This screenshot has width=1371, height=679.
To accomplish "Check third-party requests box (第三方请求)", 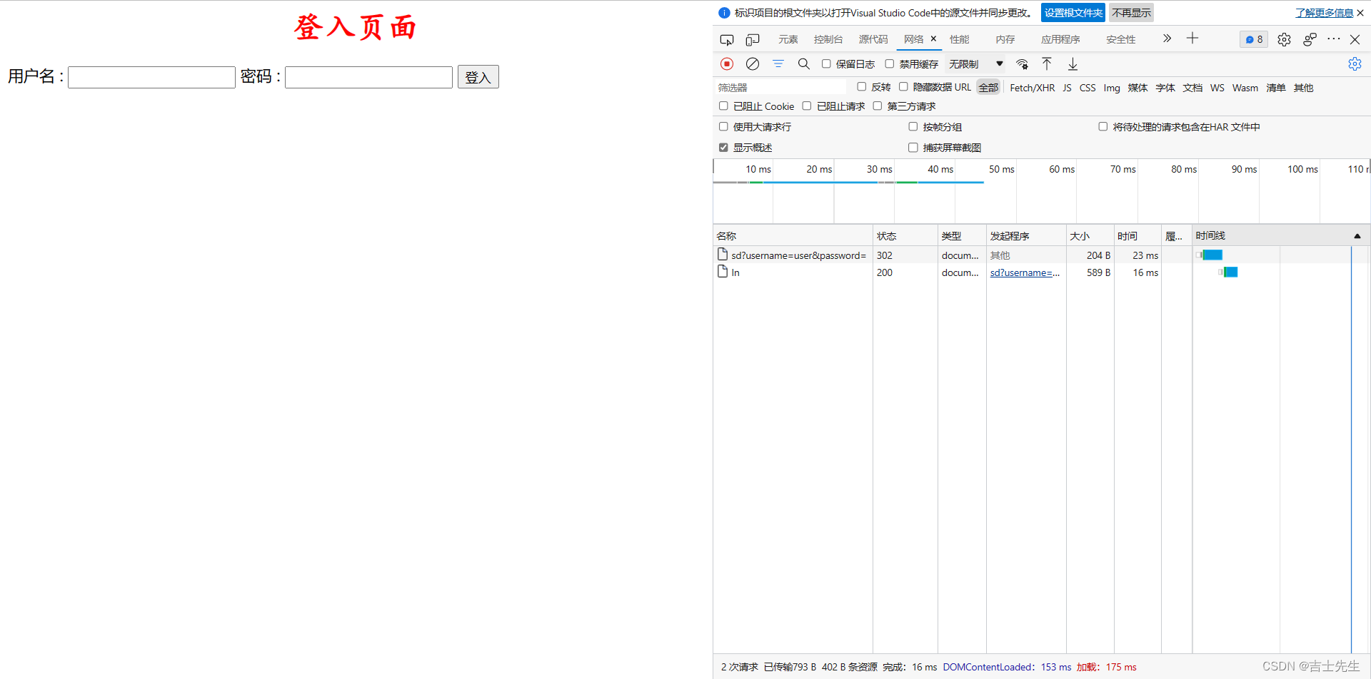I will [878, 106].
